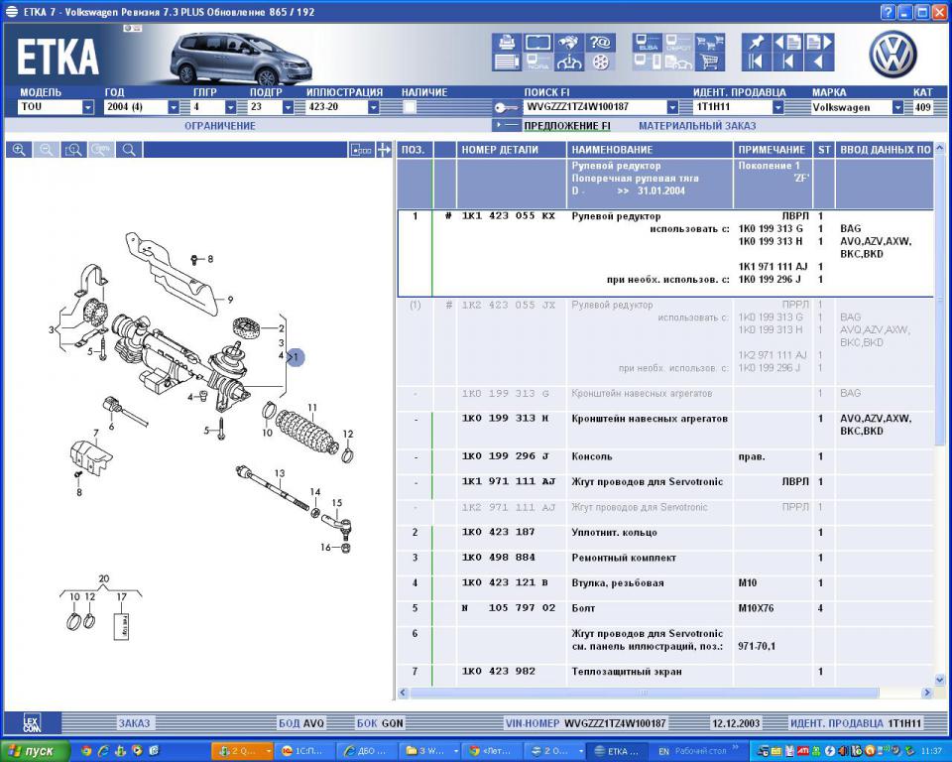Click the panel split arrow icon
952x762 pixels.
click(x=384, y=150)
